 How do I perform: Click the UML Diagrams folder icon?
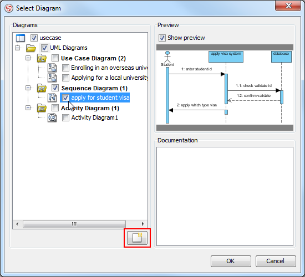[x=31, y=48]
